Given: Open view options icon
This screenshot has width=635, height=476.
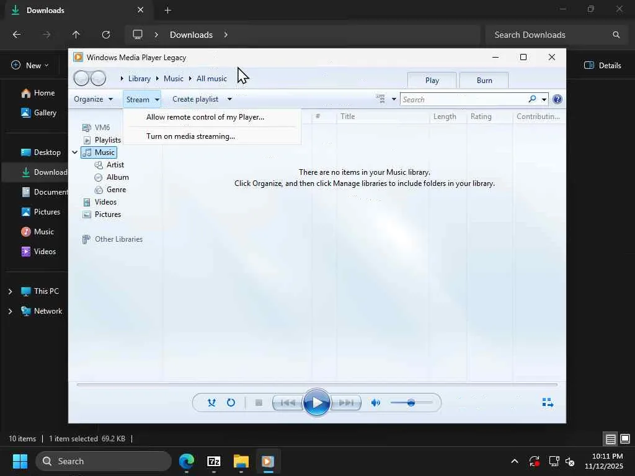Looking at the screenshot, I should pos(381,99).
